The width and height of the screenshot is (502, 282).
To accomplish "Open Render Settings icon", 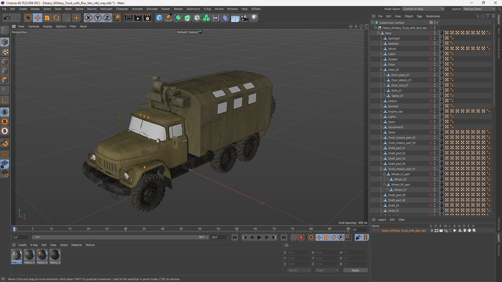I will coord(147,18).
